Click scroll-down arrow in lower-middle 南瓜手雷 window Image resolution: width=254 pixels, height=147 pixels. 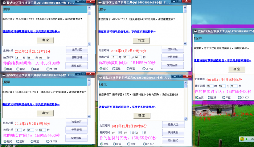tap(186, 119)
